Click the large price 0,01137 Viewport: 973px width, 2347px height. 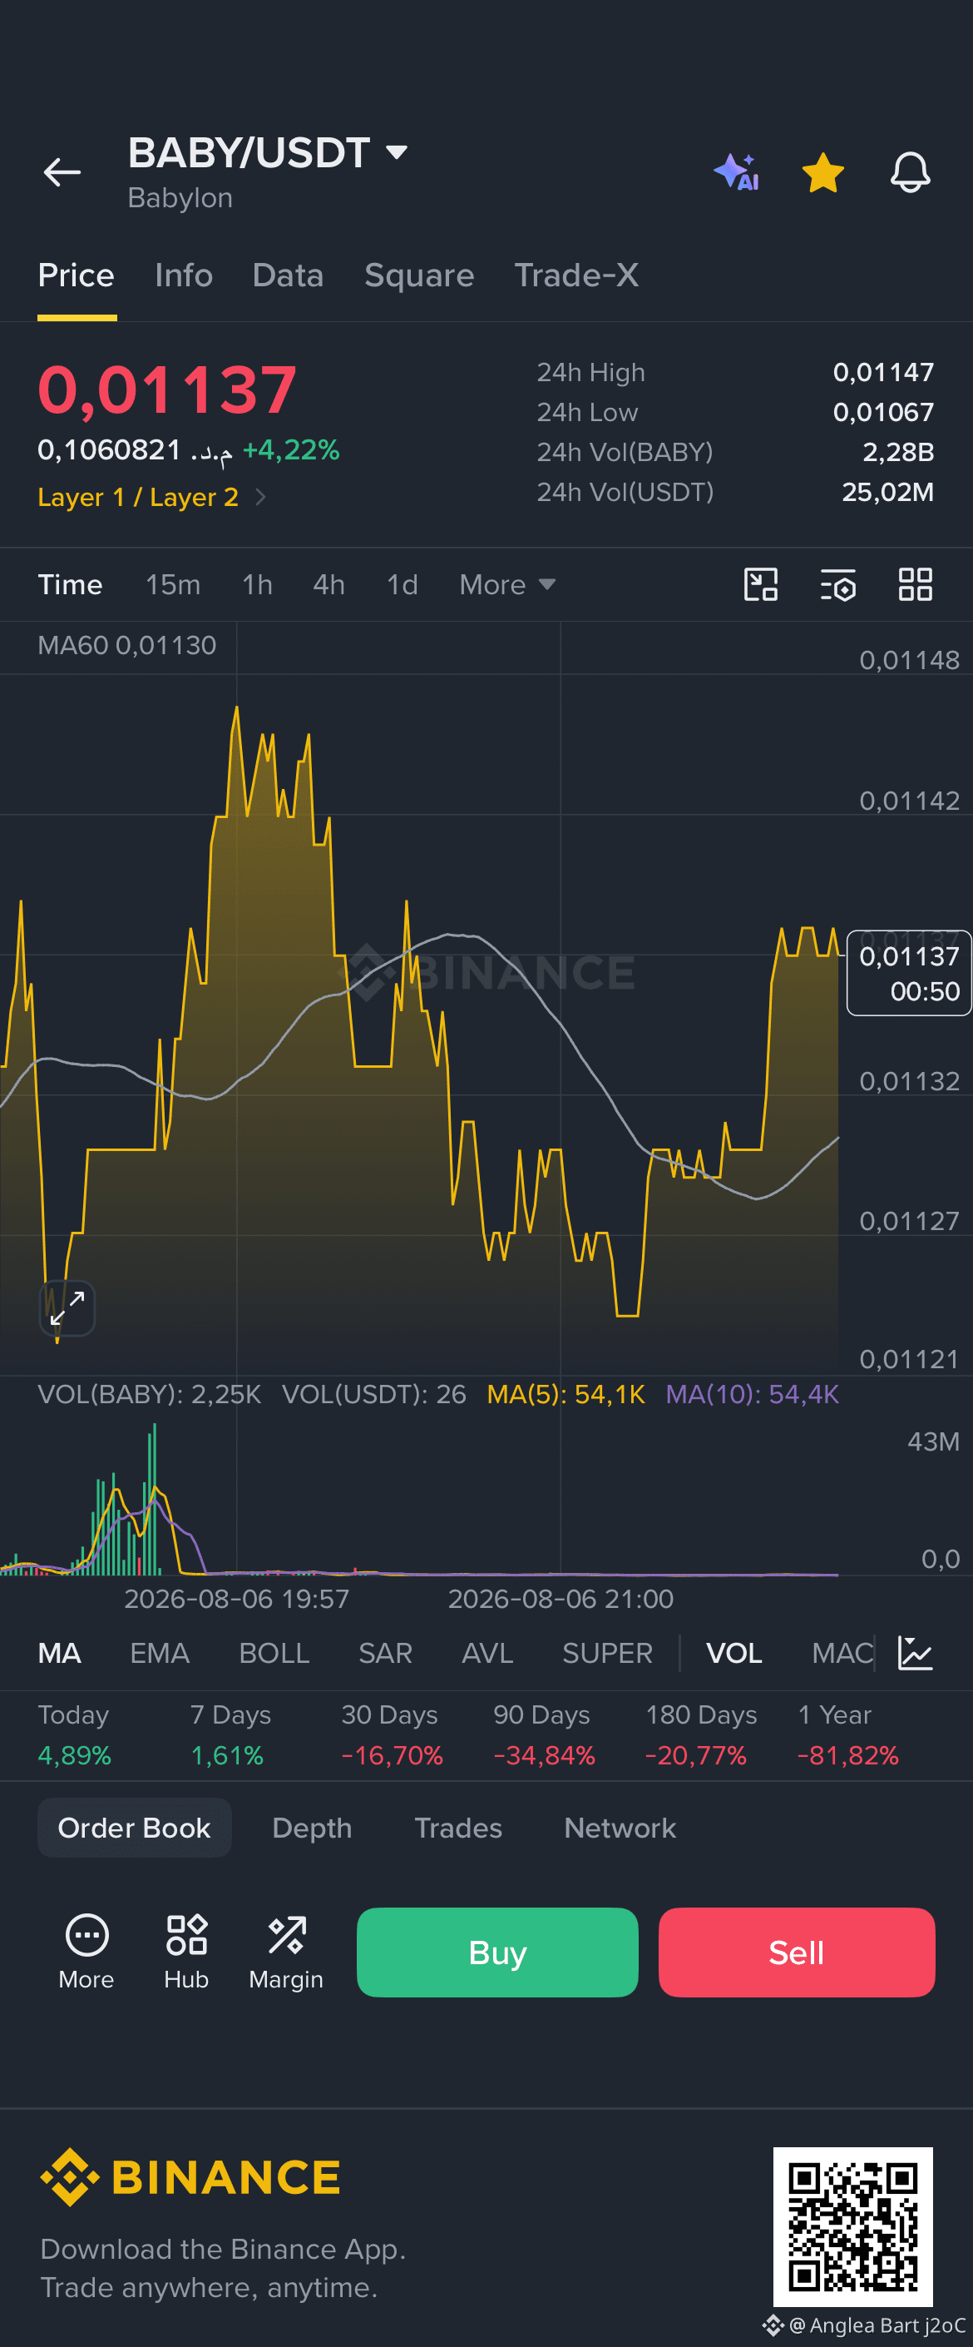point(167,390)
